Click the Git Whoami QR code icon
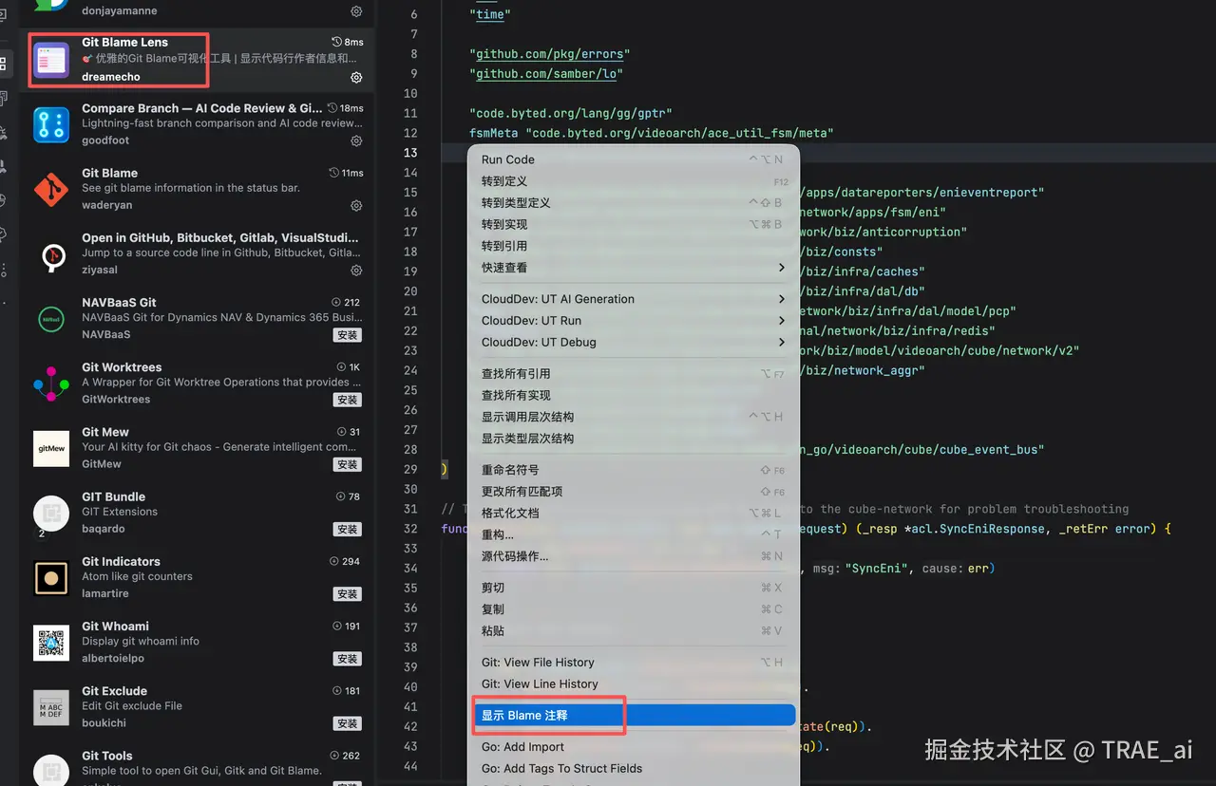This screenshot has height=786, width=1216. pos(51,643)
